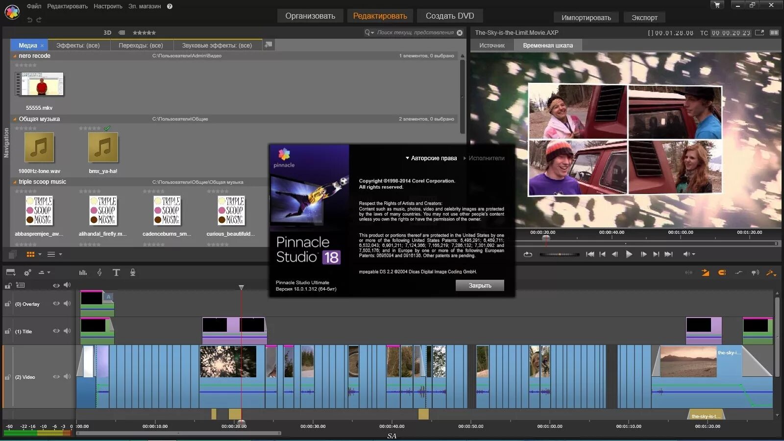Toggle loop playback icon
The width and height of the screenshot is (784, 441).
pyautogui.click(x=528, y=254)
